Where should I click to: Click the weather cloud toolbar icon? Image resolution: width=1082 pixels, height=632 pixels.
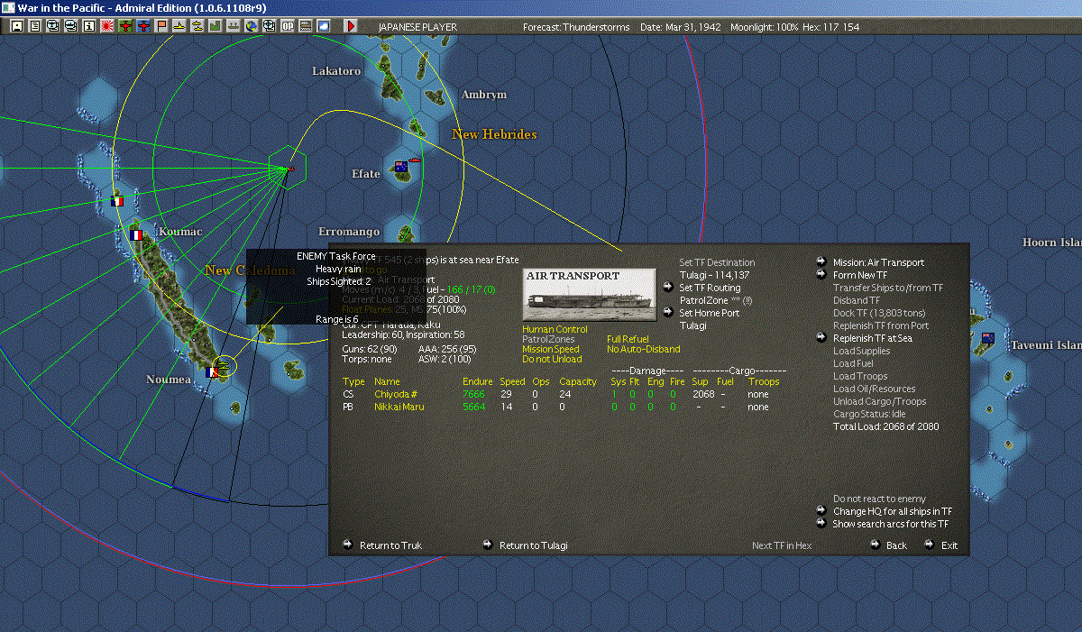[323, 26]
